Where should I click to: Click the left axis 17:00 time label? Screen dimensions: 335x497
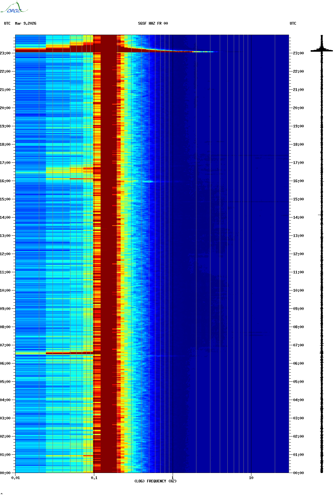pos(5,163)
